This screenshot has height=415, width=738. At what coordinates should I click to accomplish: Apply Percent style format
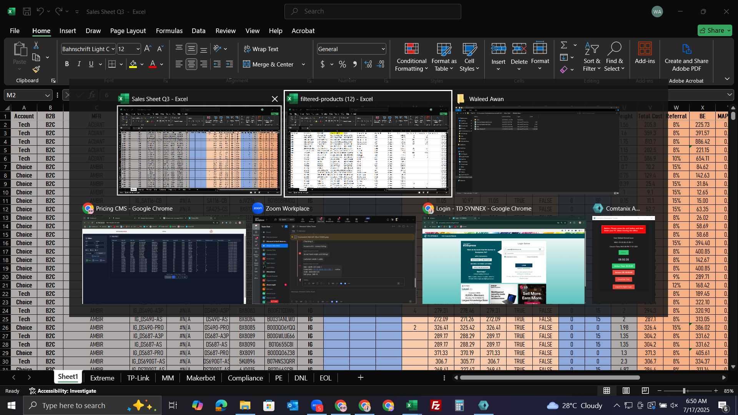[x=342, y=65]
